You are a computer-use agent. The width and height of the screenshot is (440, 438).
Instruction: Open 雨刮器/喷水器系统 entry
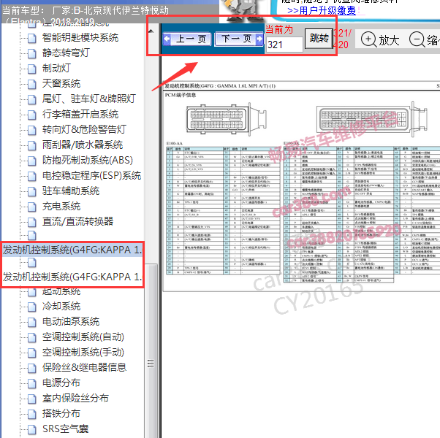(83, 145)
